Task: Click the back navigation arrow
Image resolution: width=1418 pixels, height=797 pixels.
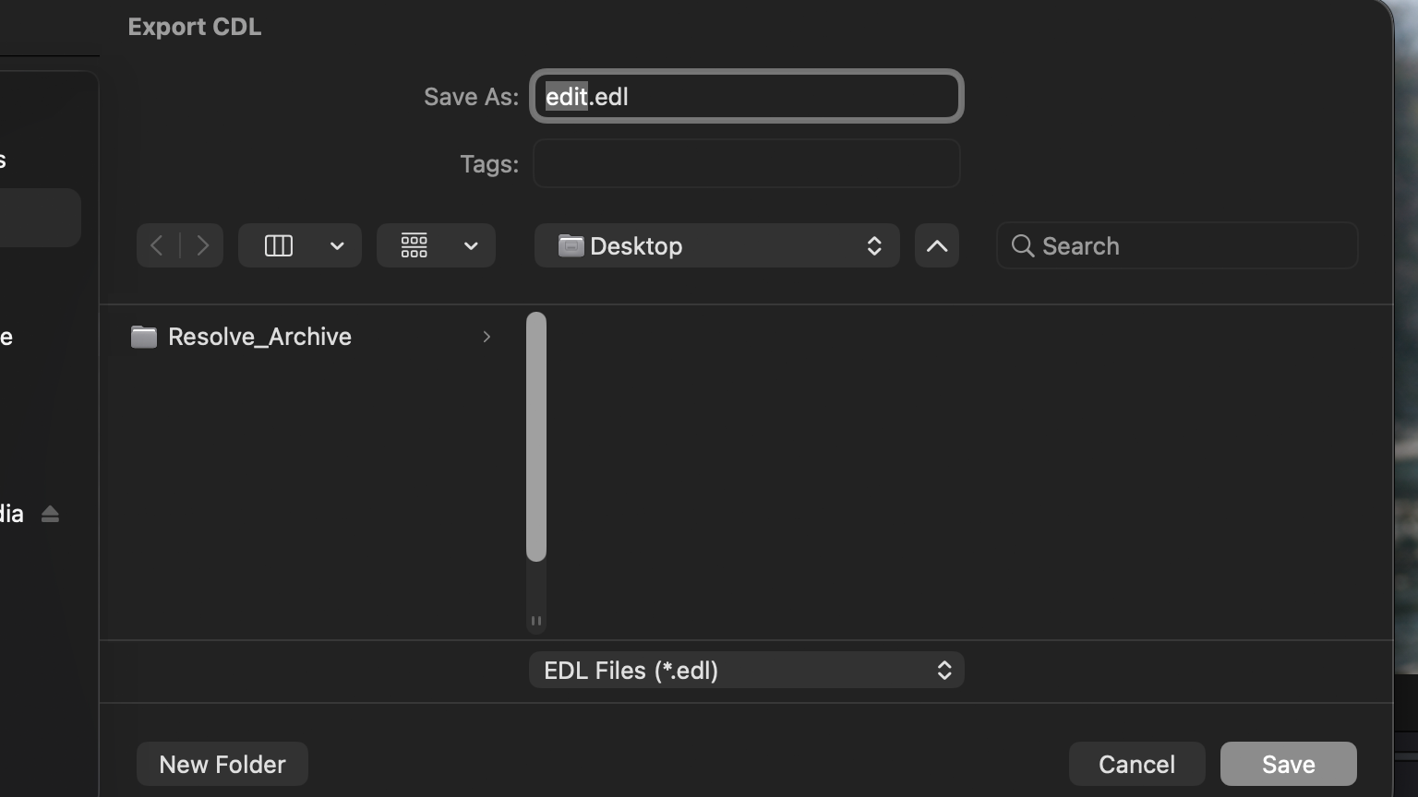Action: [157, 245]
